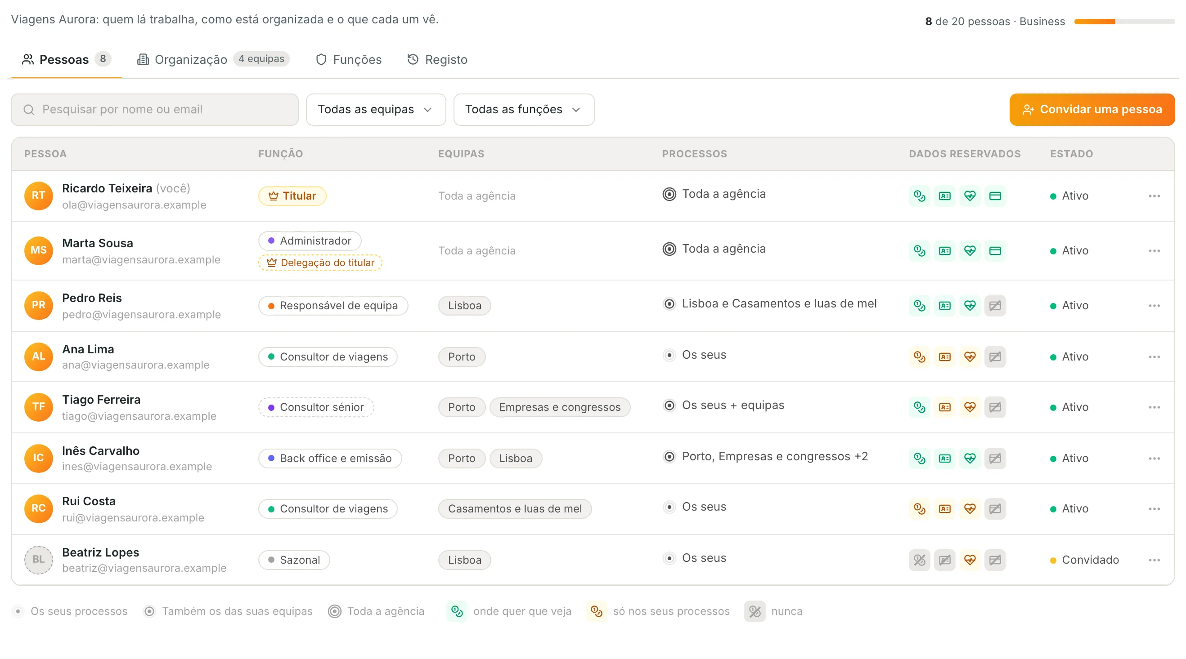The height and width of the screenshot is (659, 1186).
Task: Click the email 'ines@viagensaurora.example'
Action: 137,466
